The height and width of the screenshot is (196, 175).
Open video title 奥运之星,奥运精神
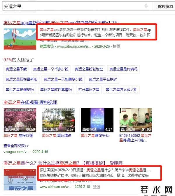[57, 136]
